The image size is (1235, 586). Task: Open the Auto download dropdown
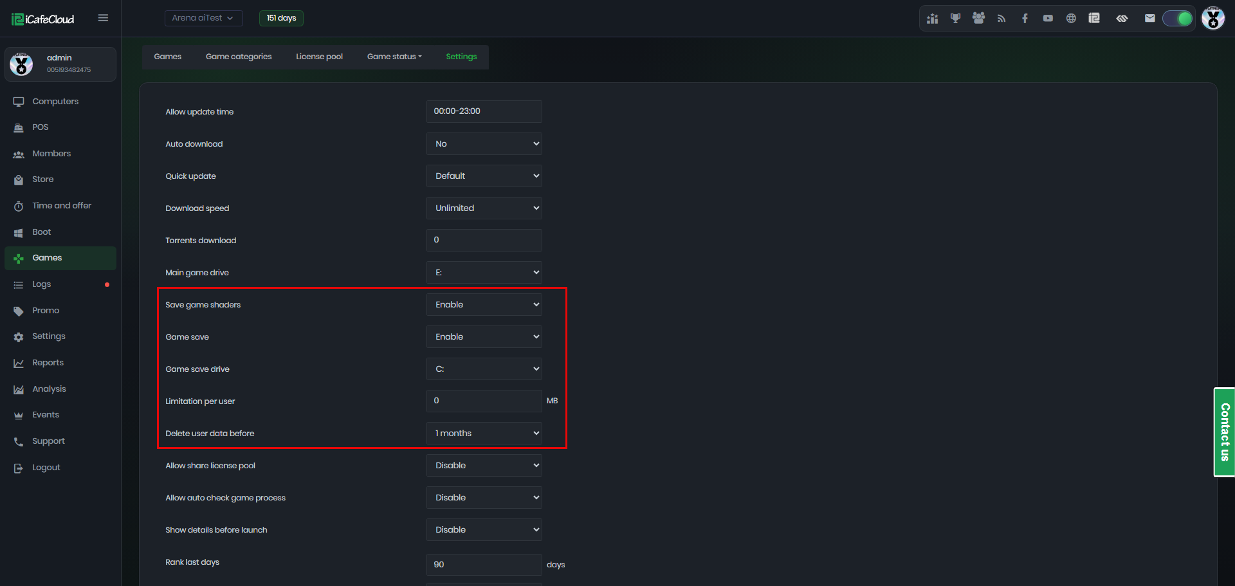coord(484,144)
